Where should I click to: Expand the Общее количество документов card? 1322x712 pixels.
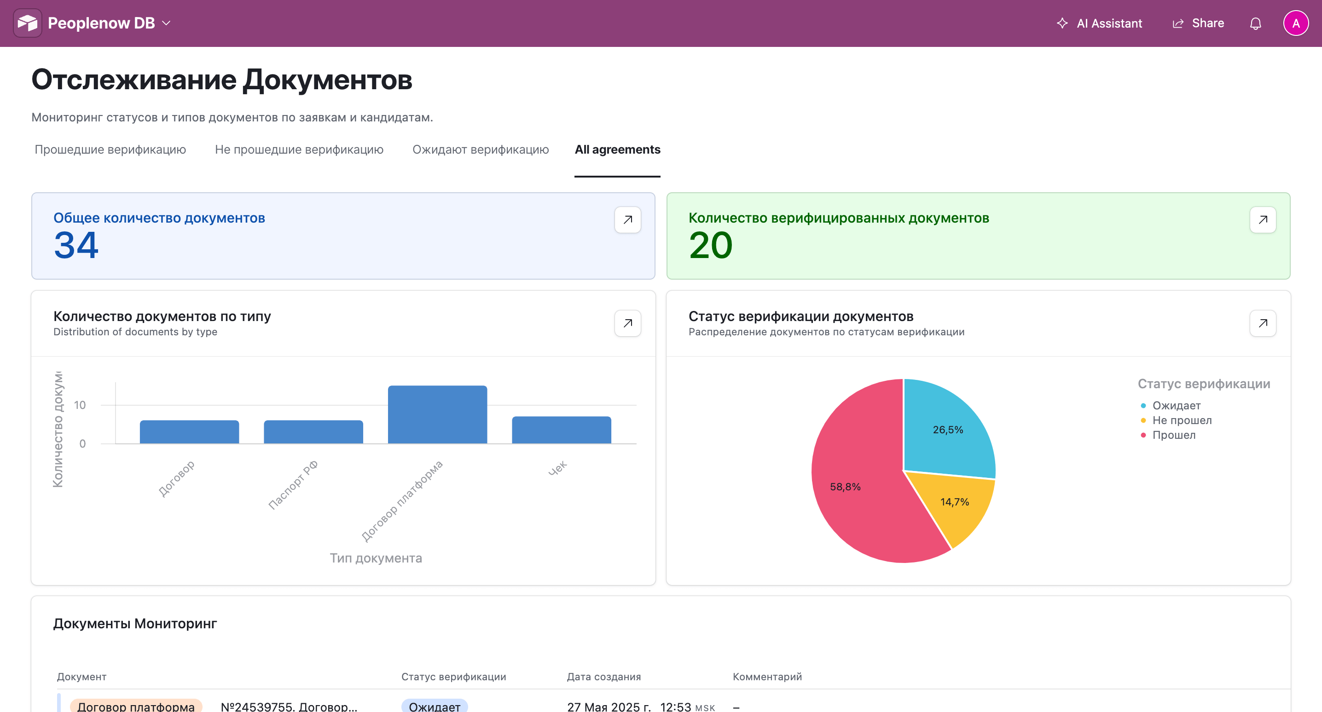[628, 219]
